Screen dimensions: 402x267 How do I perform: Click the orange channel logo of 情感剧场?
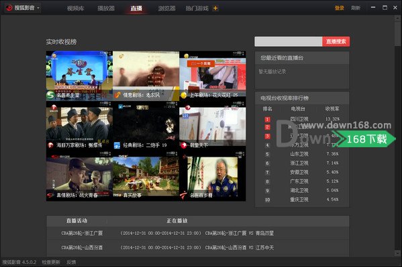[117, 95]
